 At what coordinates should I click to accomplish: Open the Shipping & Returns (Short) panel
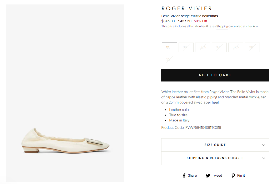(x=215, y=158)
